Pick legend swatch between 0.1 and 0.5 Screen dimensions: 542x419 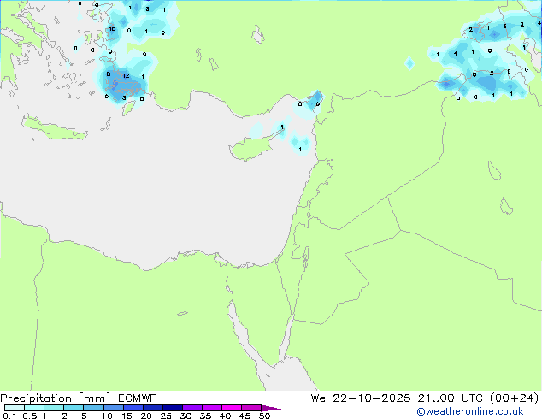15,408
